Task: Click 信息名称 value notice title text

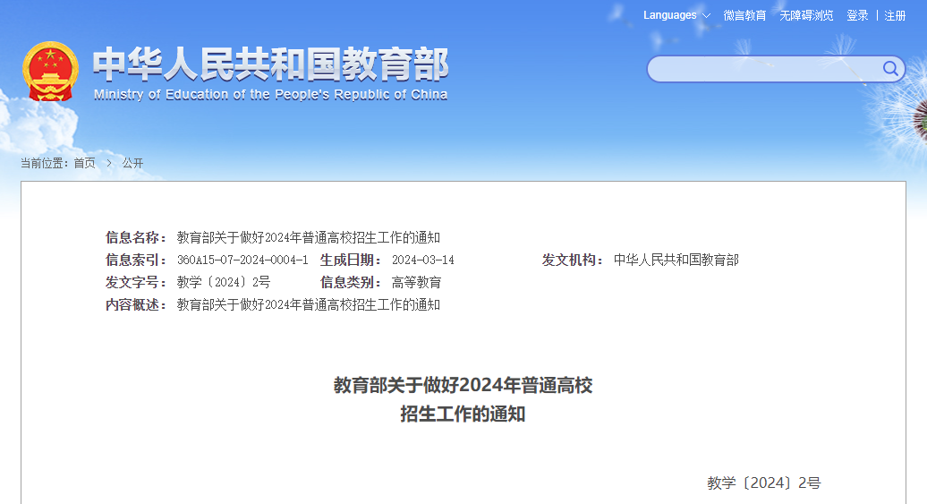Action: coord(308,237)
